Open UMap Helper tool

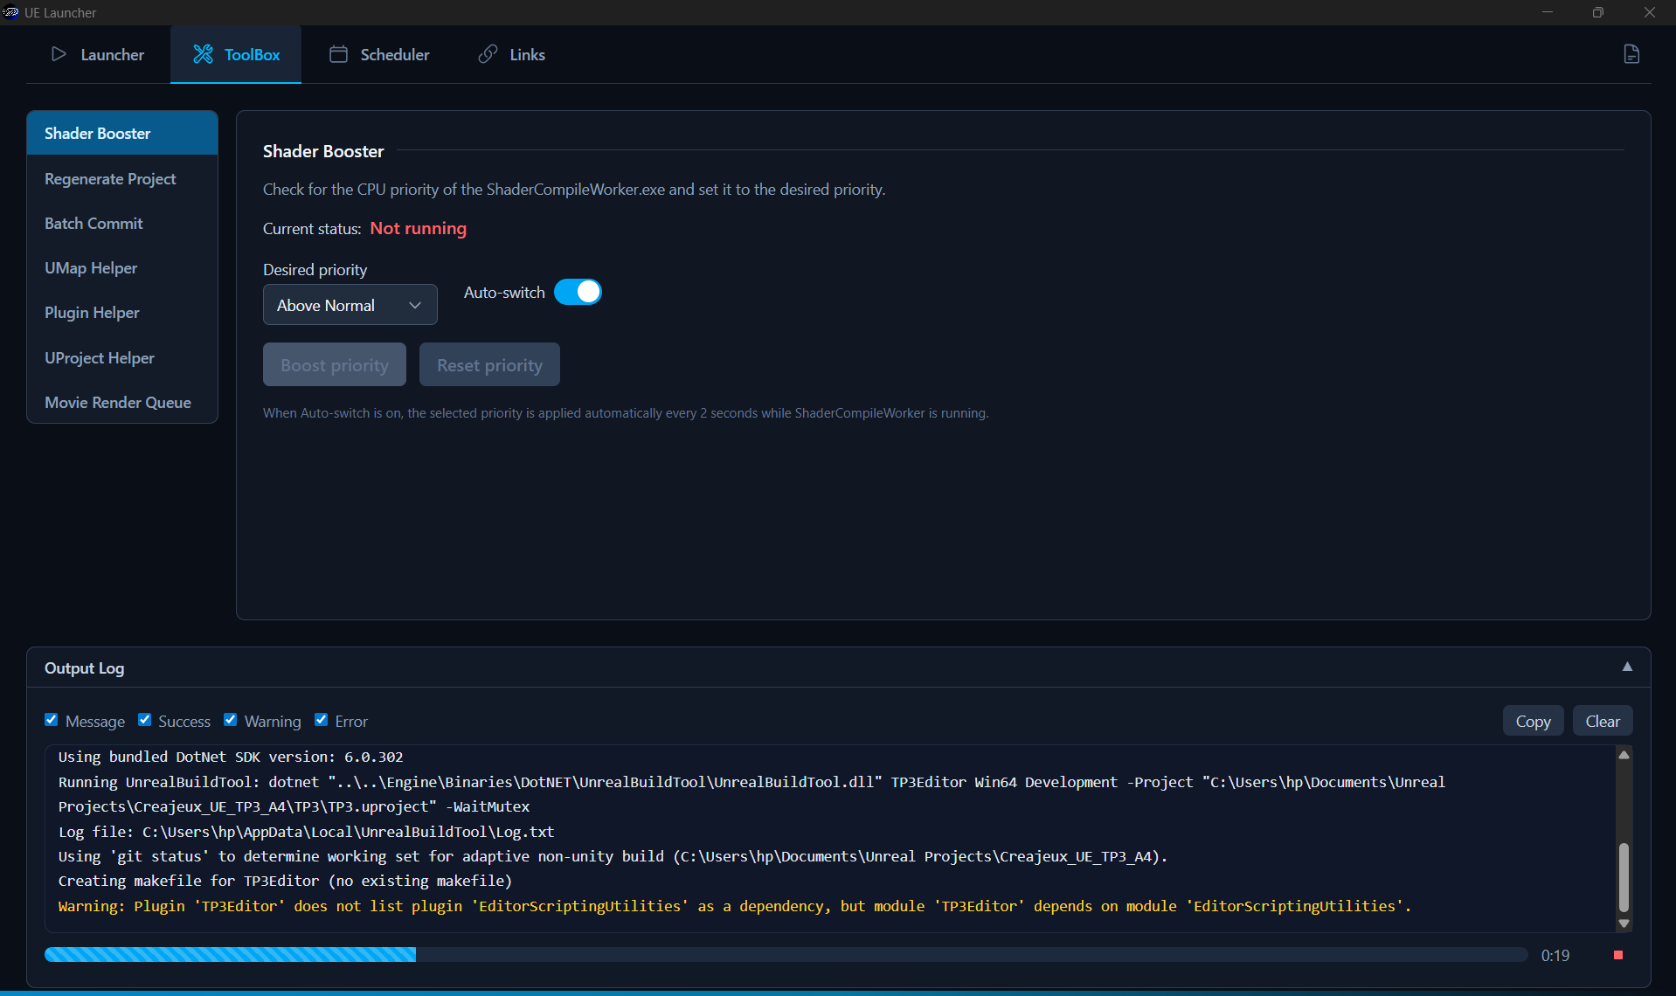tap(122, 267)
